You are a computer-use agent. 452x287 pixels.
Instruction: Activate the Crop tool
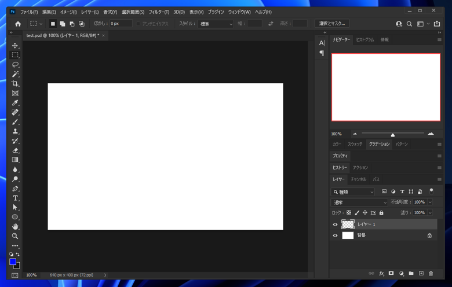(x=15, y=83)
